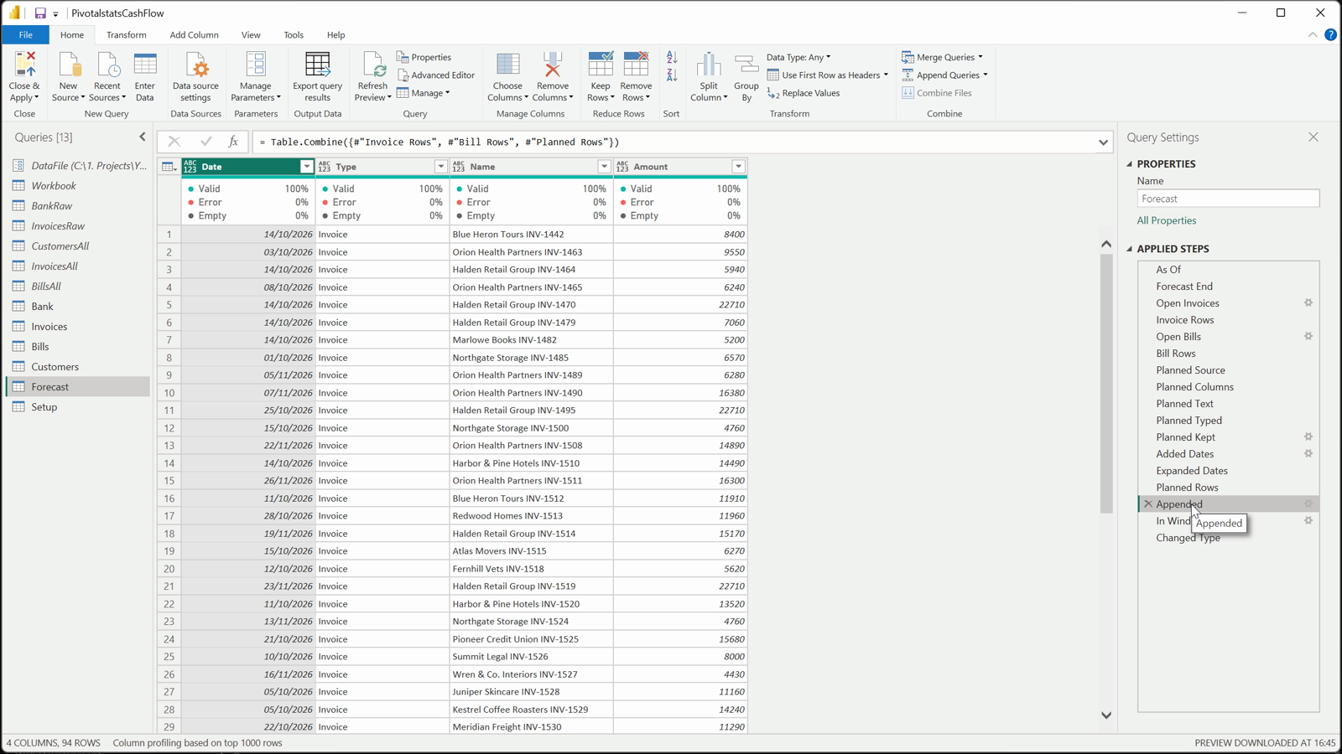
Task: Open the Date column filter dropdown
Action: (306, 167)
